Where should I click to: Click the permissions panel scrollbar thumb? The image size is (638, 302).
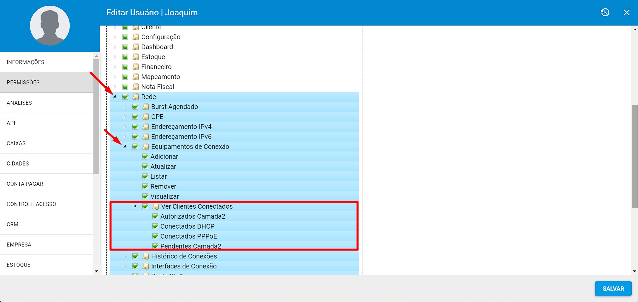[635, 156]
